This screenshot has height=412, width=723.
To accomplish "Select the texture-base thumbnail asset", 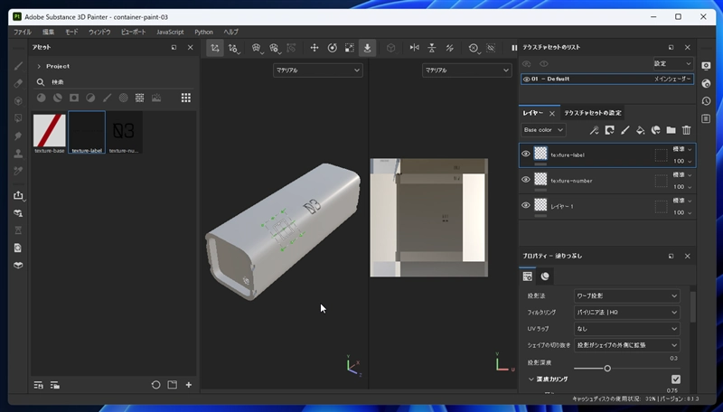I will (49, 130).
